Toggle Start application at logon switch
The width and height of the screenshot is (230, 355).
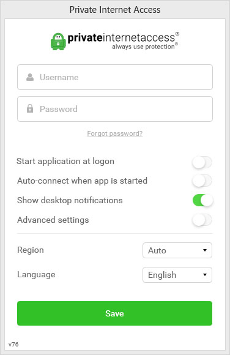pos(202,162)
